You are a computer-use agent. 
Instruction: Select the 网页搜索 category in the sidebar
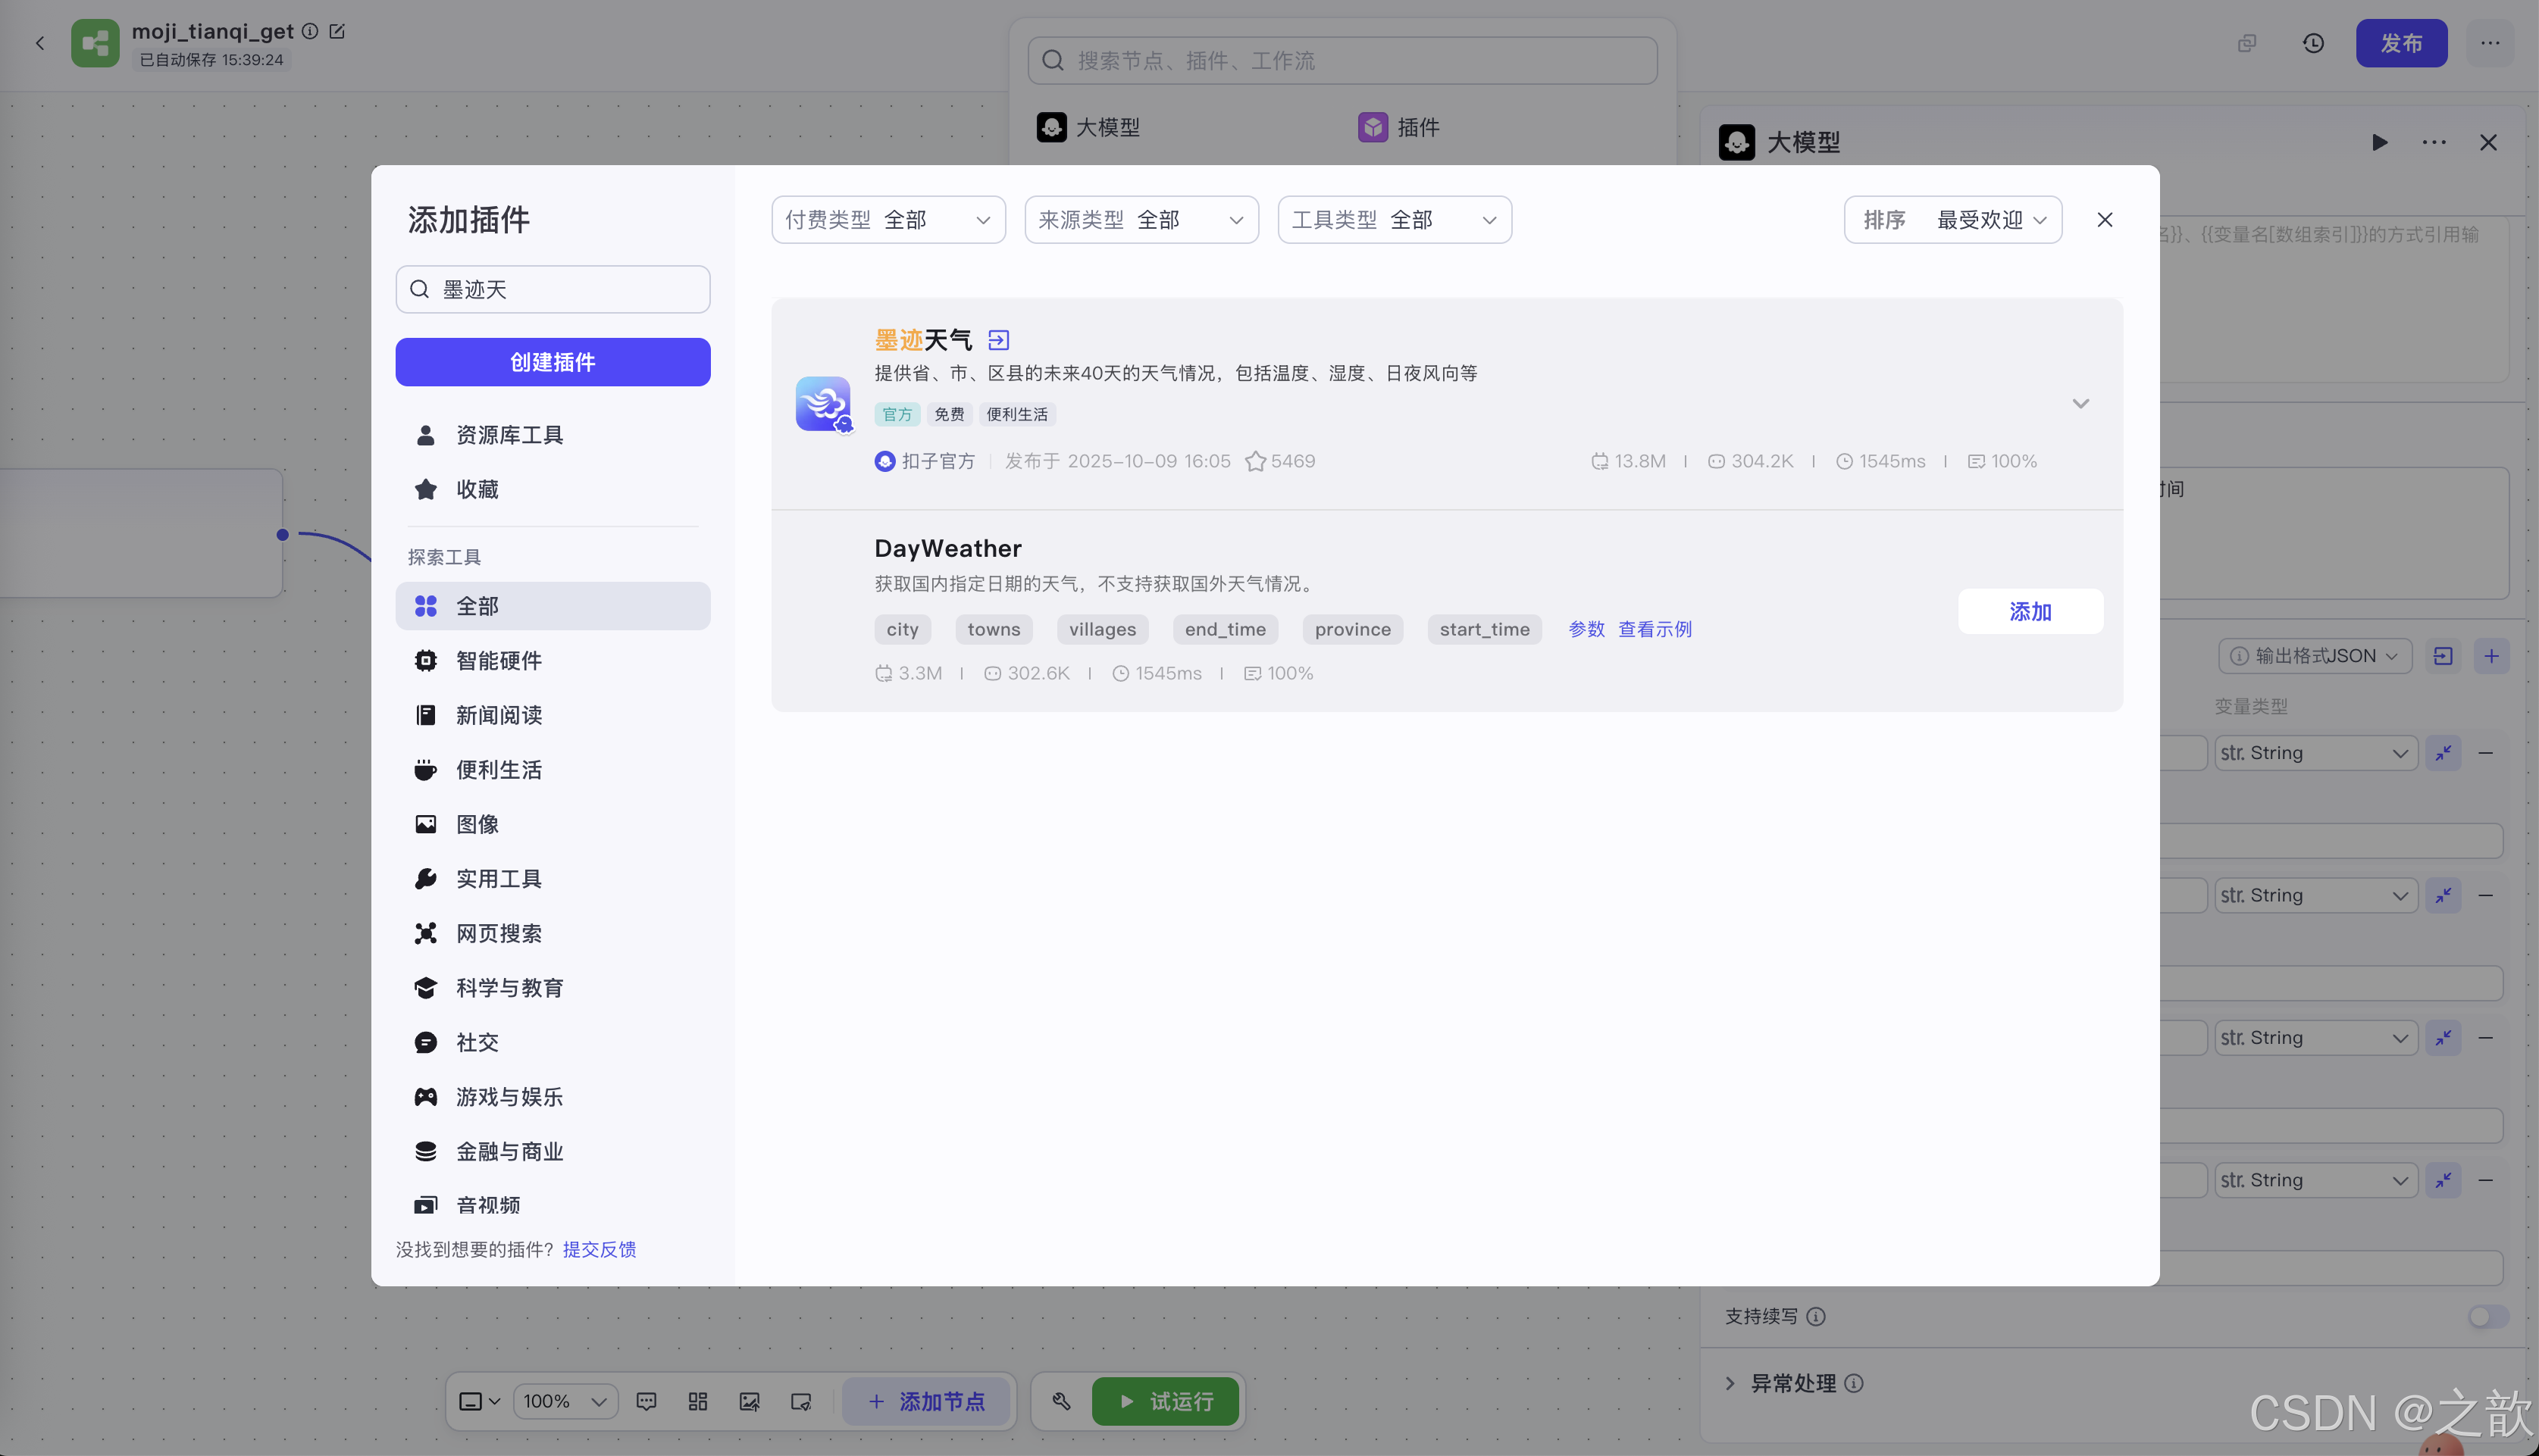pyautogui.click(x=500, y=933)
